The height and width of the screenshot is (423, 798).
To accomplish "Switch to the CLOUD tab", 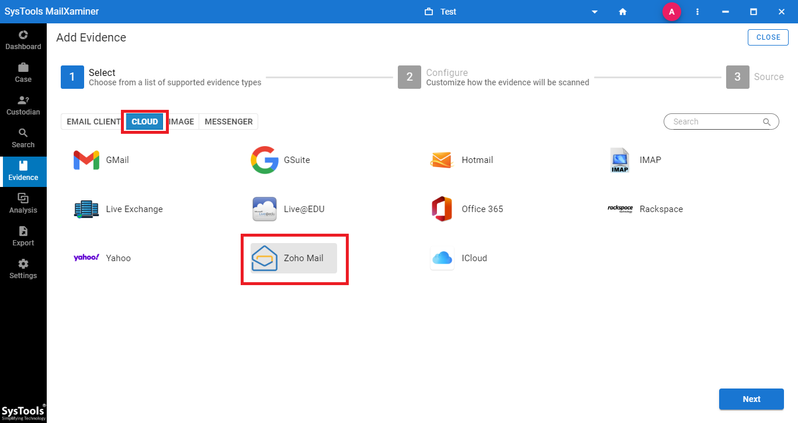I will tap(145, 122).
